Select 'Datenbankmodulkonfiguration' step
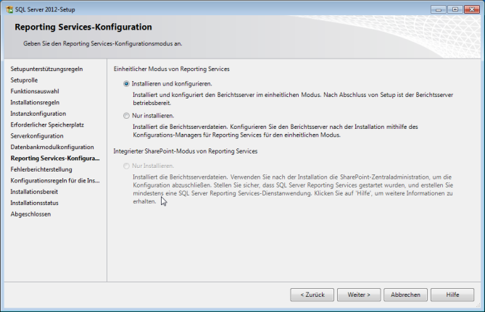The width and height of the screenshot is (485, 312). (x=52, y=147)
